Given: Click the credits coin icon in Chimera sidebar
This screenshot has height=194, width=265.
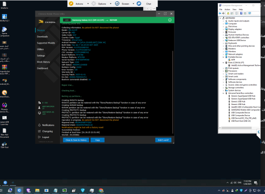Looking at the screenshot, I should (x=39, y=103).
